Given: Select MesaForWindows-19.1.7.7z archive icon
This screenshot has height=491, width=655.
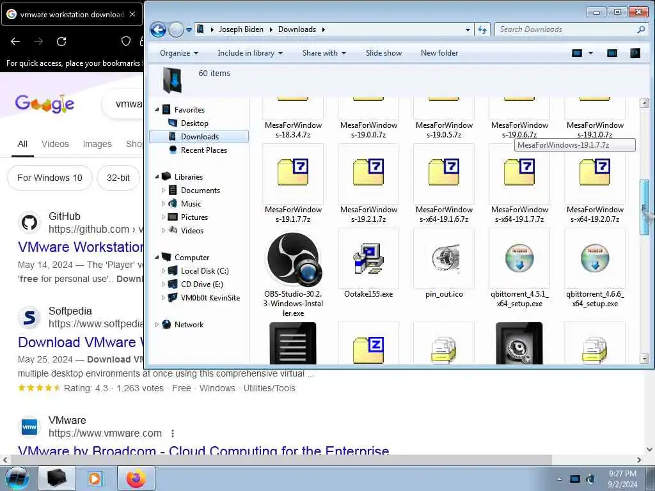Looking at the screenshot, I should (293, 172).
